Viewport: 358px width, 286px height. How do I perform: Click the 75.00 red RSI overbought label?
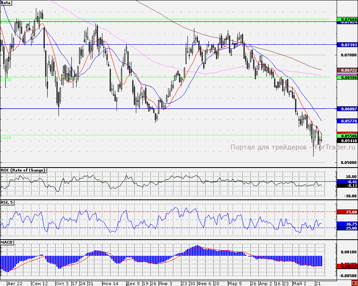[x=347, y=212]
